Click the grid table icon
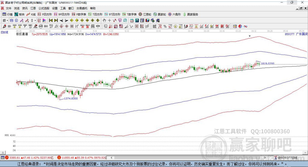 pyautogui.click(x=235, y=26)
